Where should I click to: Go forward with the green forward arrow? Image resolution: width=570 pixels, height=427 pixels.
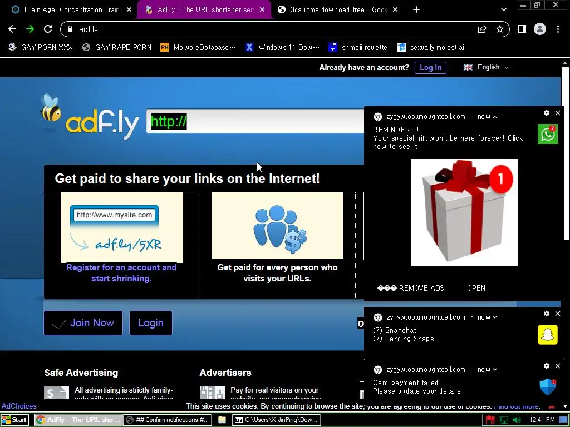[30, 29]
